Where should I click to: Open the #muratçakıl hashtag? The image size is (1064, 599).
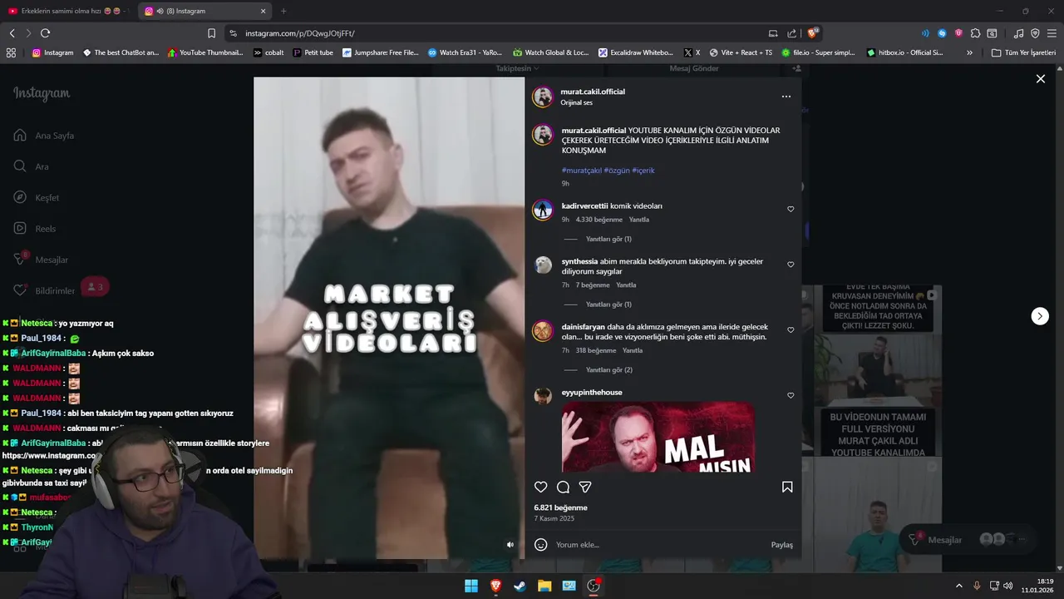click(582, 171)
